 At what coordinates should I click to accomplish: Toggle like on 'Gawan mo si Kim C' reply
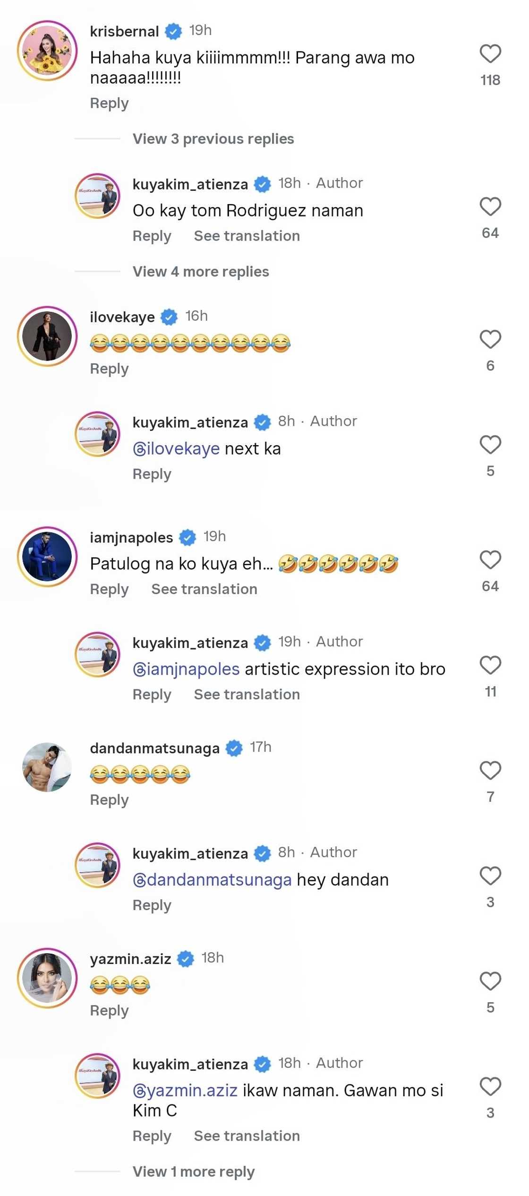[490, 1087]
